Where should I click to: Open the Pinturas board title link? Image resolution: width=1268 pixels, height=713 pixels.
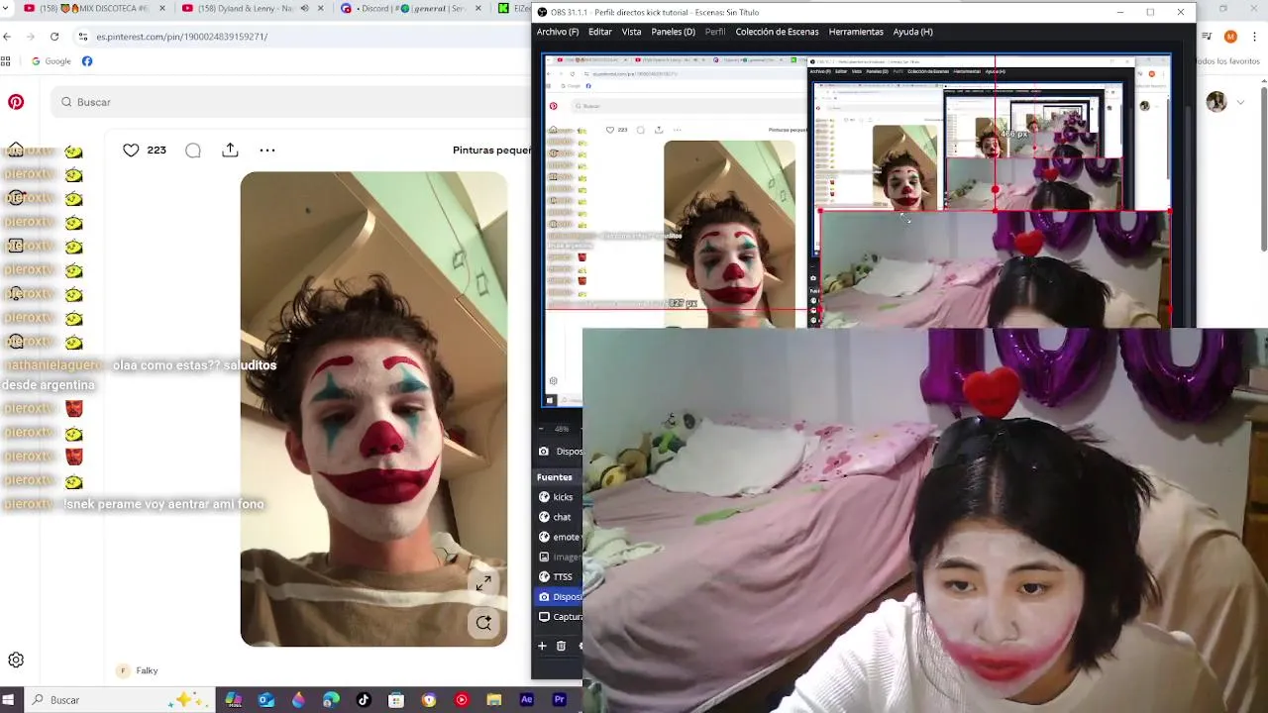pyautogui.click(x=491, y=151)
